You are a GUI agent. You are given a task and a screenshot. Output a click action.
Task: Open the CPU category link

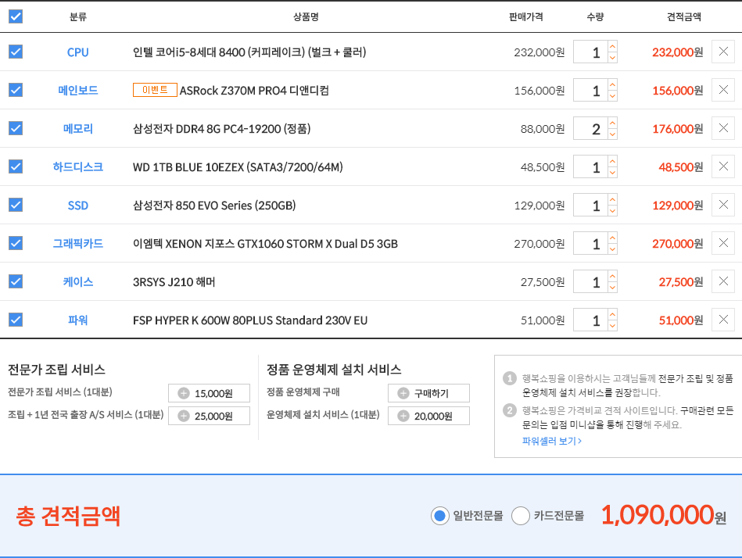pyautogui.click(x=77, y=52)
